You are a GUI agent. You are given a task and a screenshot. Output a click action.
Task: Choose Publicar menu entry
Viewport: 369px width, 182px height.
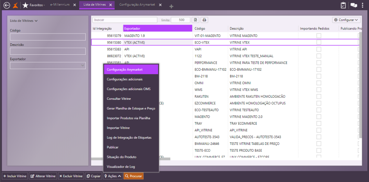pyautogui.click(x=131, y=147)
